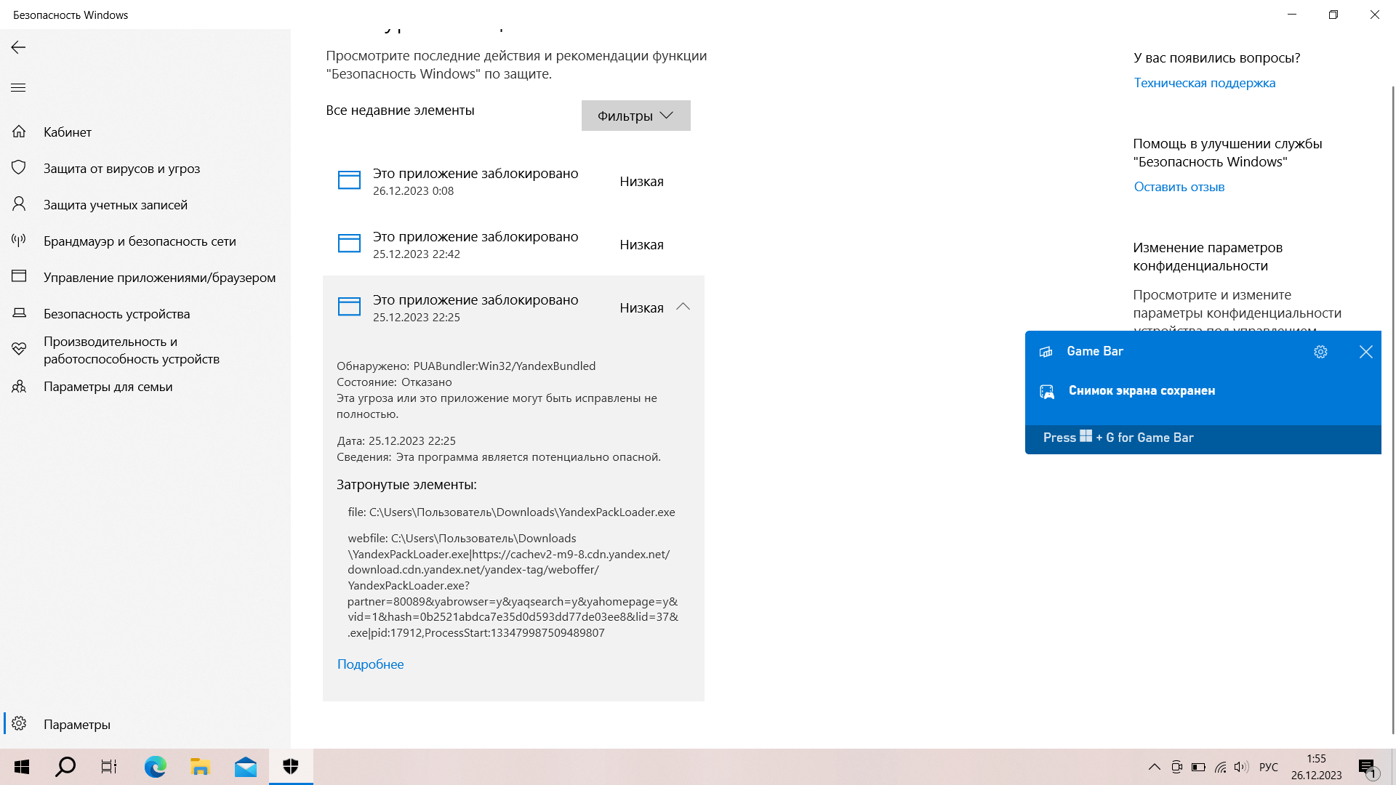The height and width of the screenshot is (785, 1396).
Task: Show hidden system tray icons
Action: click(x=1155, y=767)
